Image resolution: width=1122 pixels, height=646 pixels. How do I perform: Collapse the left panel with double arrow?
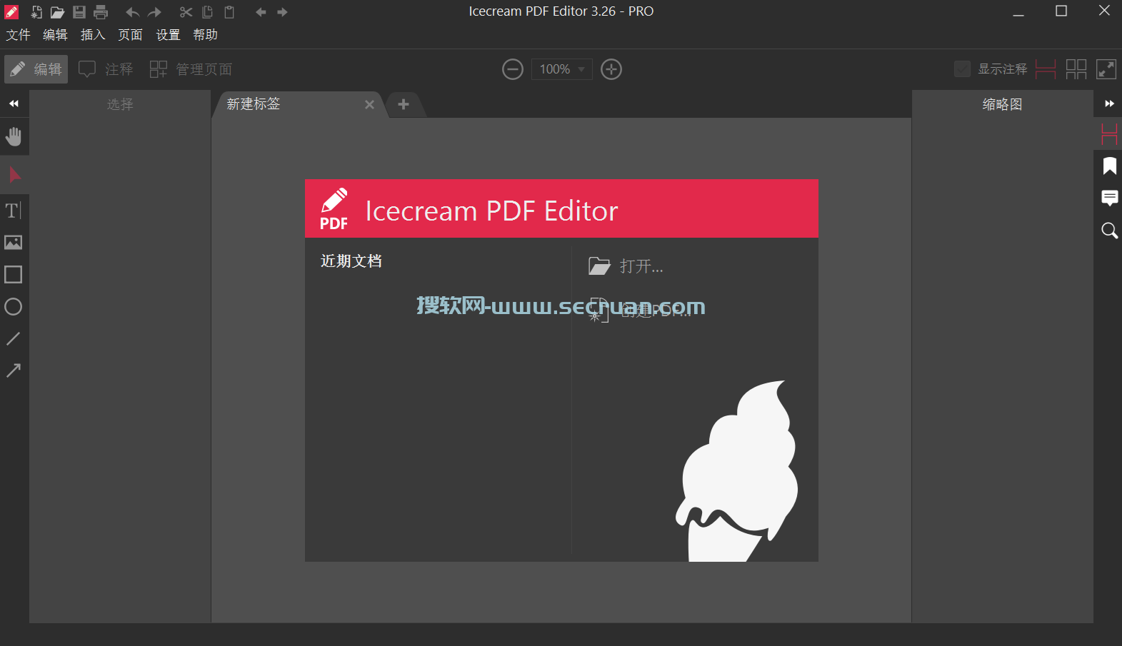[x=14, y=104]
